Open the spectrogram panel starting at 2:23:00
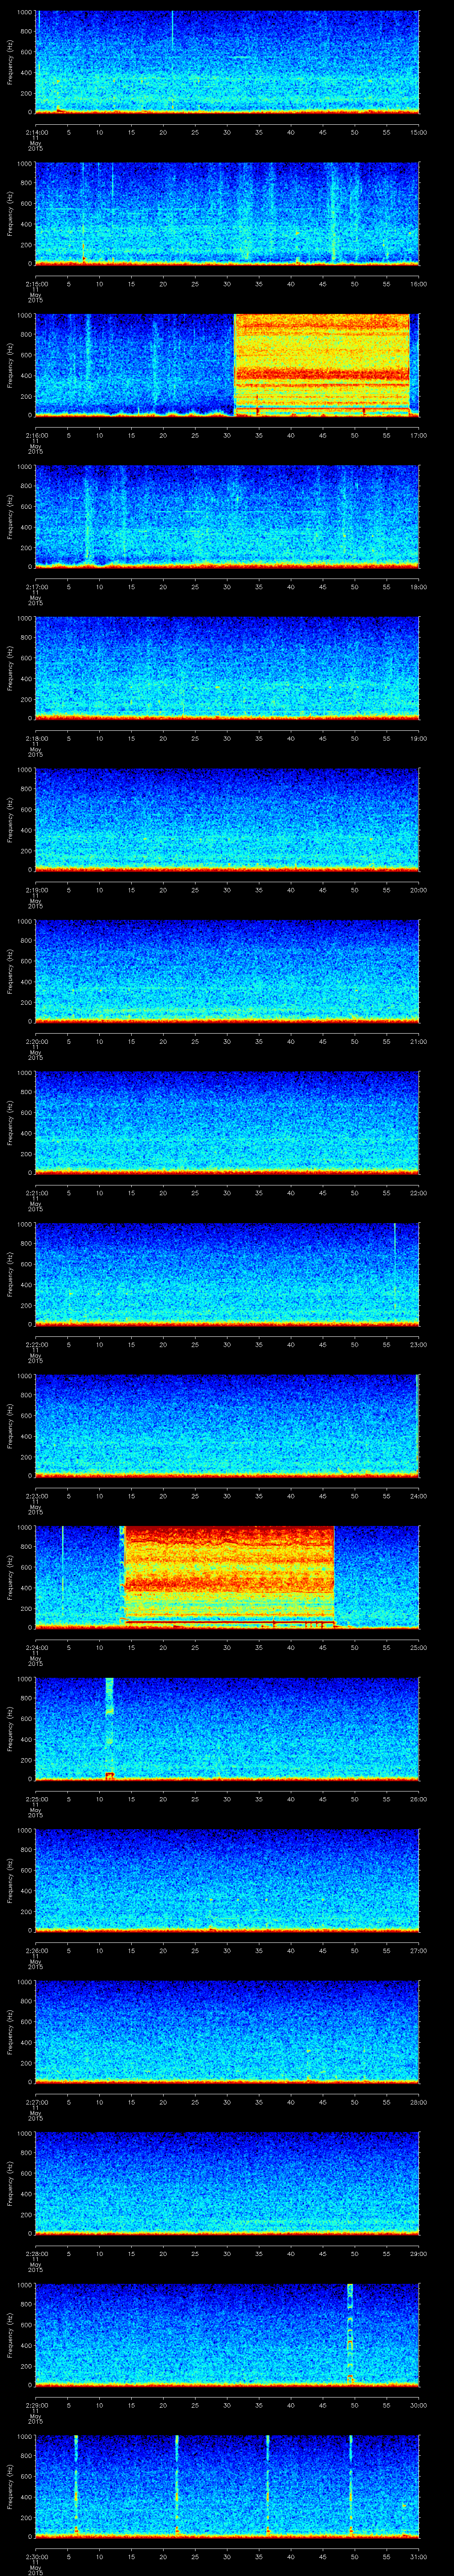This screenshot has height=2576, width=454. coord(227,1425)
